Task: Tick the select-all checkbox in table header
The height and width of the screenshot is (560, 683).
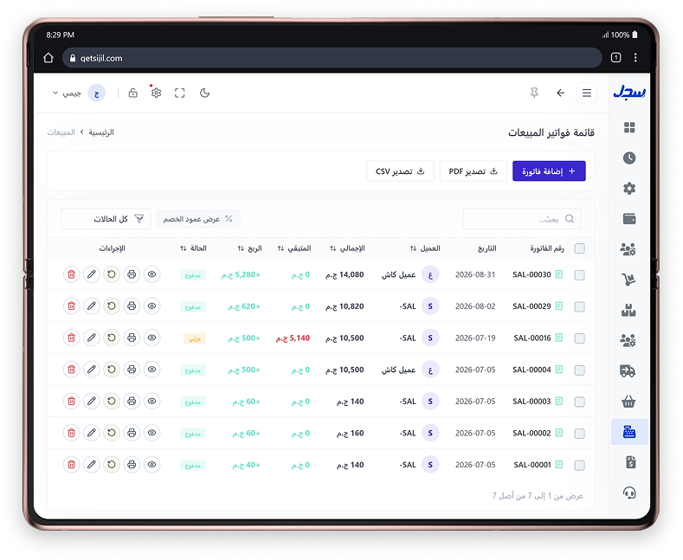Action: point(579,248)
